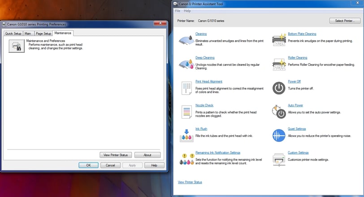Open the Quiet Settings link
Image resolution: width=364 pixels, height=197 pixels.
(297, 129)
